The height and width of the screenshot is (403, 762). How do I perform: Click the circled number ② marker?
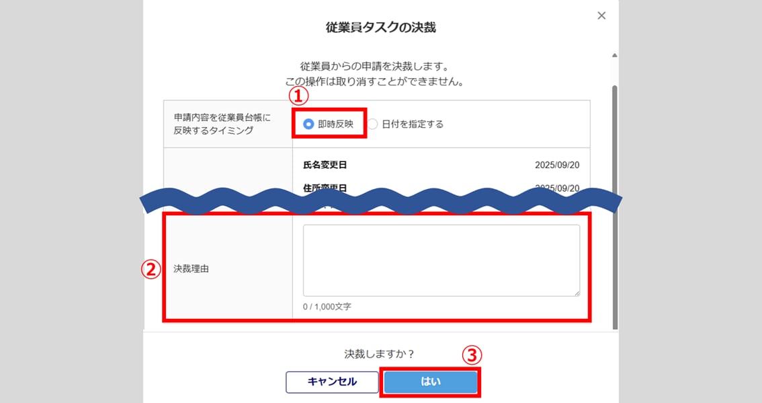tap(150, 269)
